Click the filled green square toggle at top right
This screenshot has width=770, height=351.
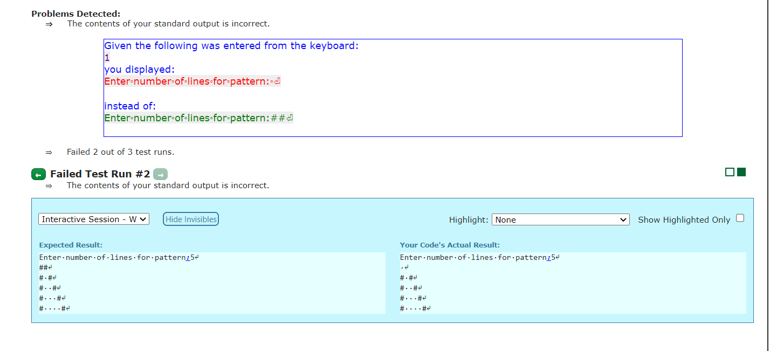click(740, 171)
